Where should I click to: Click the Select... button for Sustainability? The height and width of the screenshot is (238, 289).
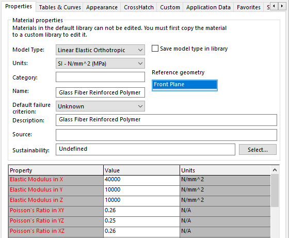pyautogui.click(x=258, y=150)
